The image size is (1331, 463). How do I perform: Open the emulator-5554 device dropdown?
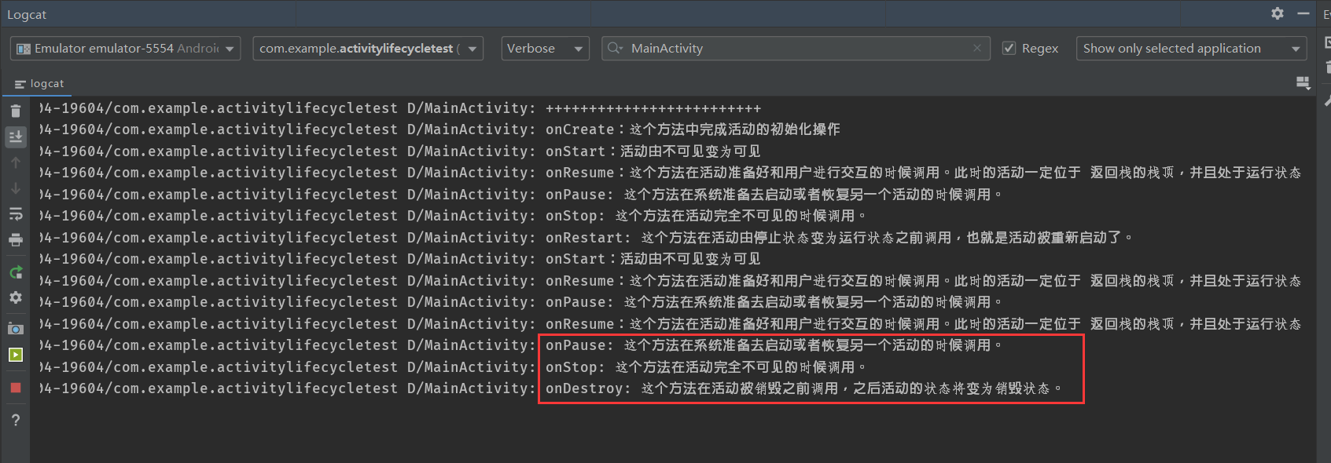125,49
